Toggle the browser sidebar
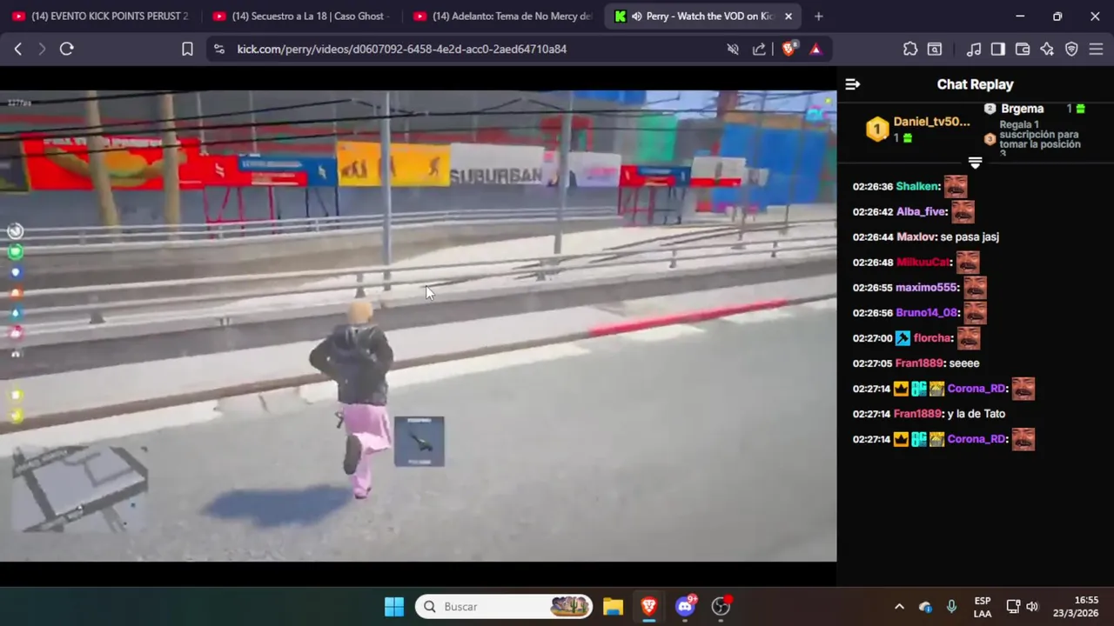The image size is (1114, 626). point(998,49)
